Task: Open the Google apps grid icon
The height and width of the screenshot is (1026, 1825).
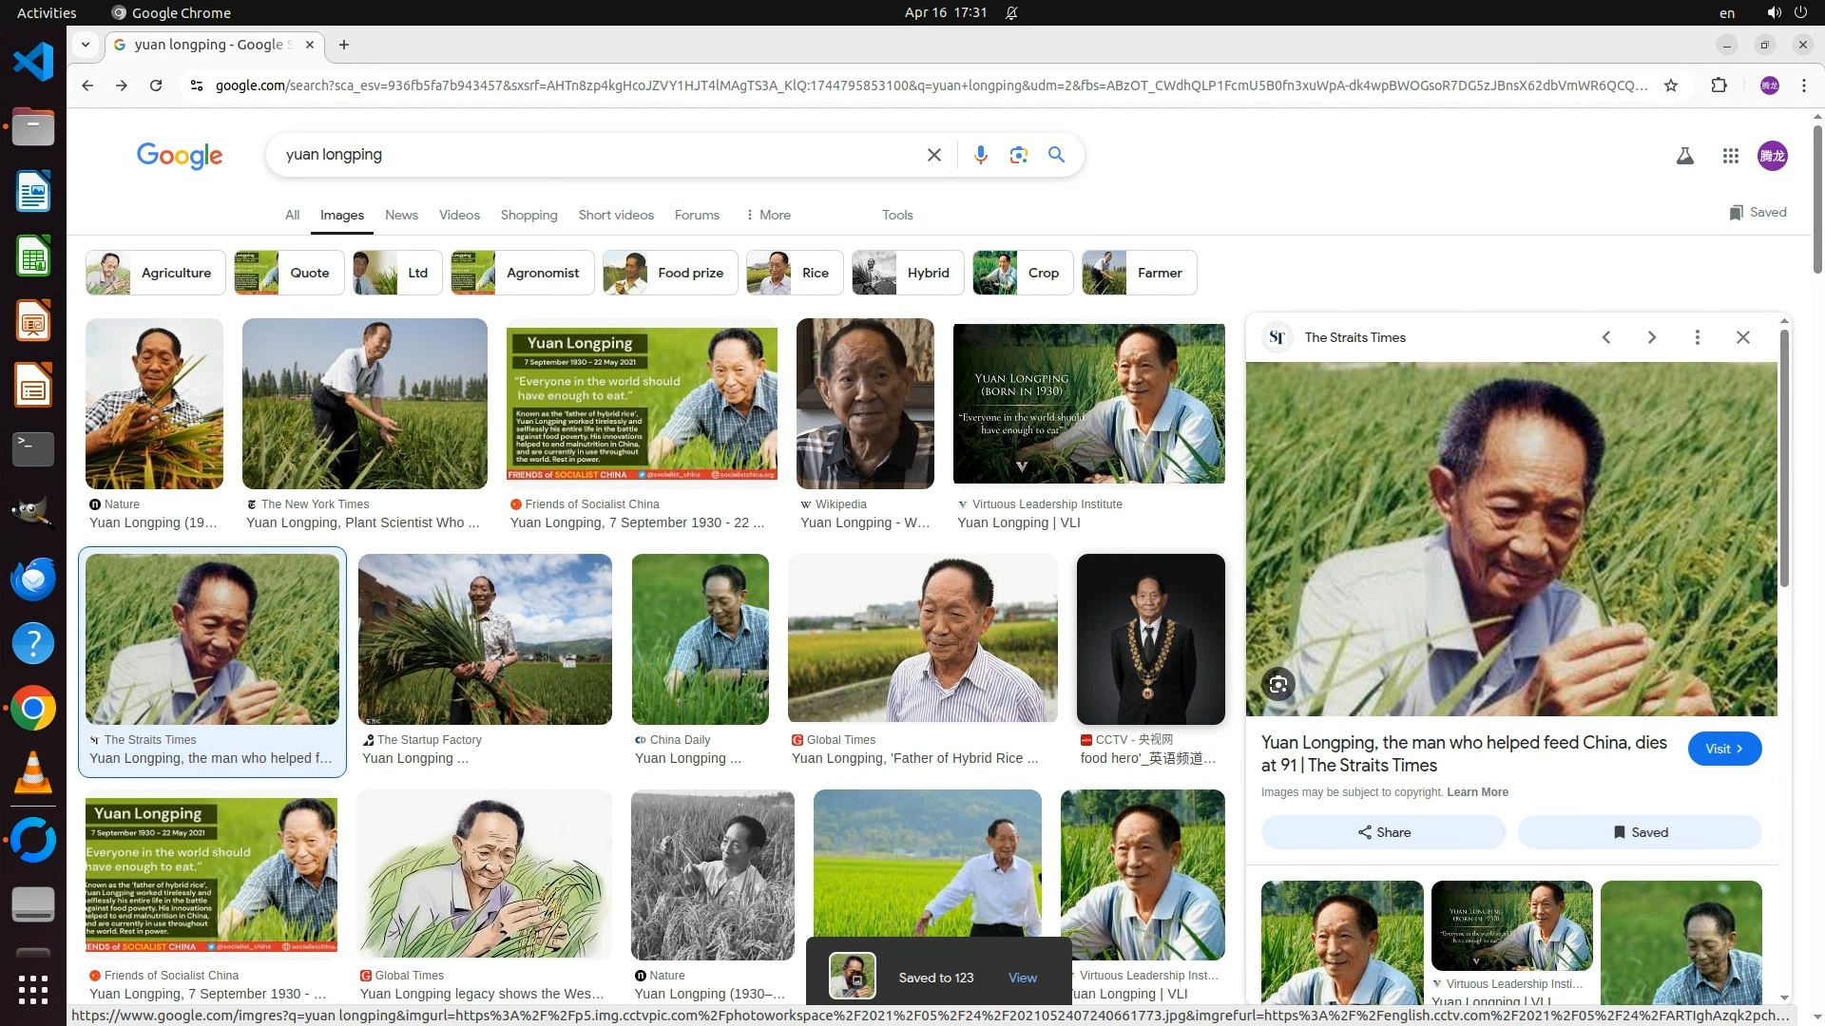Action: tap(1730, 156)
